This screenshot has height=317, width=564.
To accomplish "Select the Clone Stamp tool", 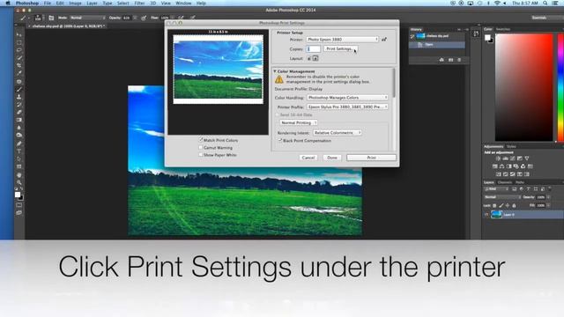I will (x=19, y=97).
